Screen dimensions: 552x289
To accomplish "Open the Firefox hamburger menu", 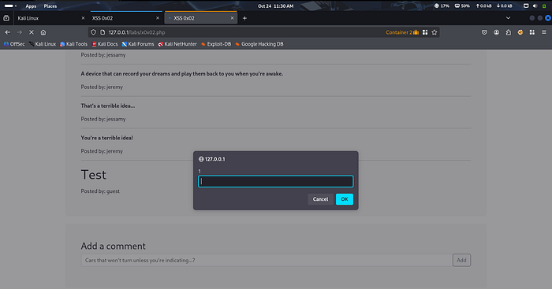I will [x=544, y=32].
